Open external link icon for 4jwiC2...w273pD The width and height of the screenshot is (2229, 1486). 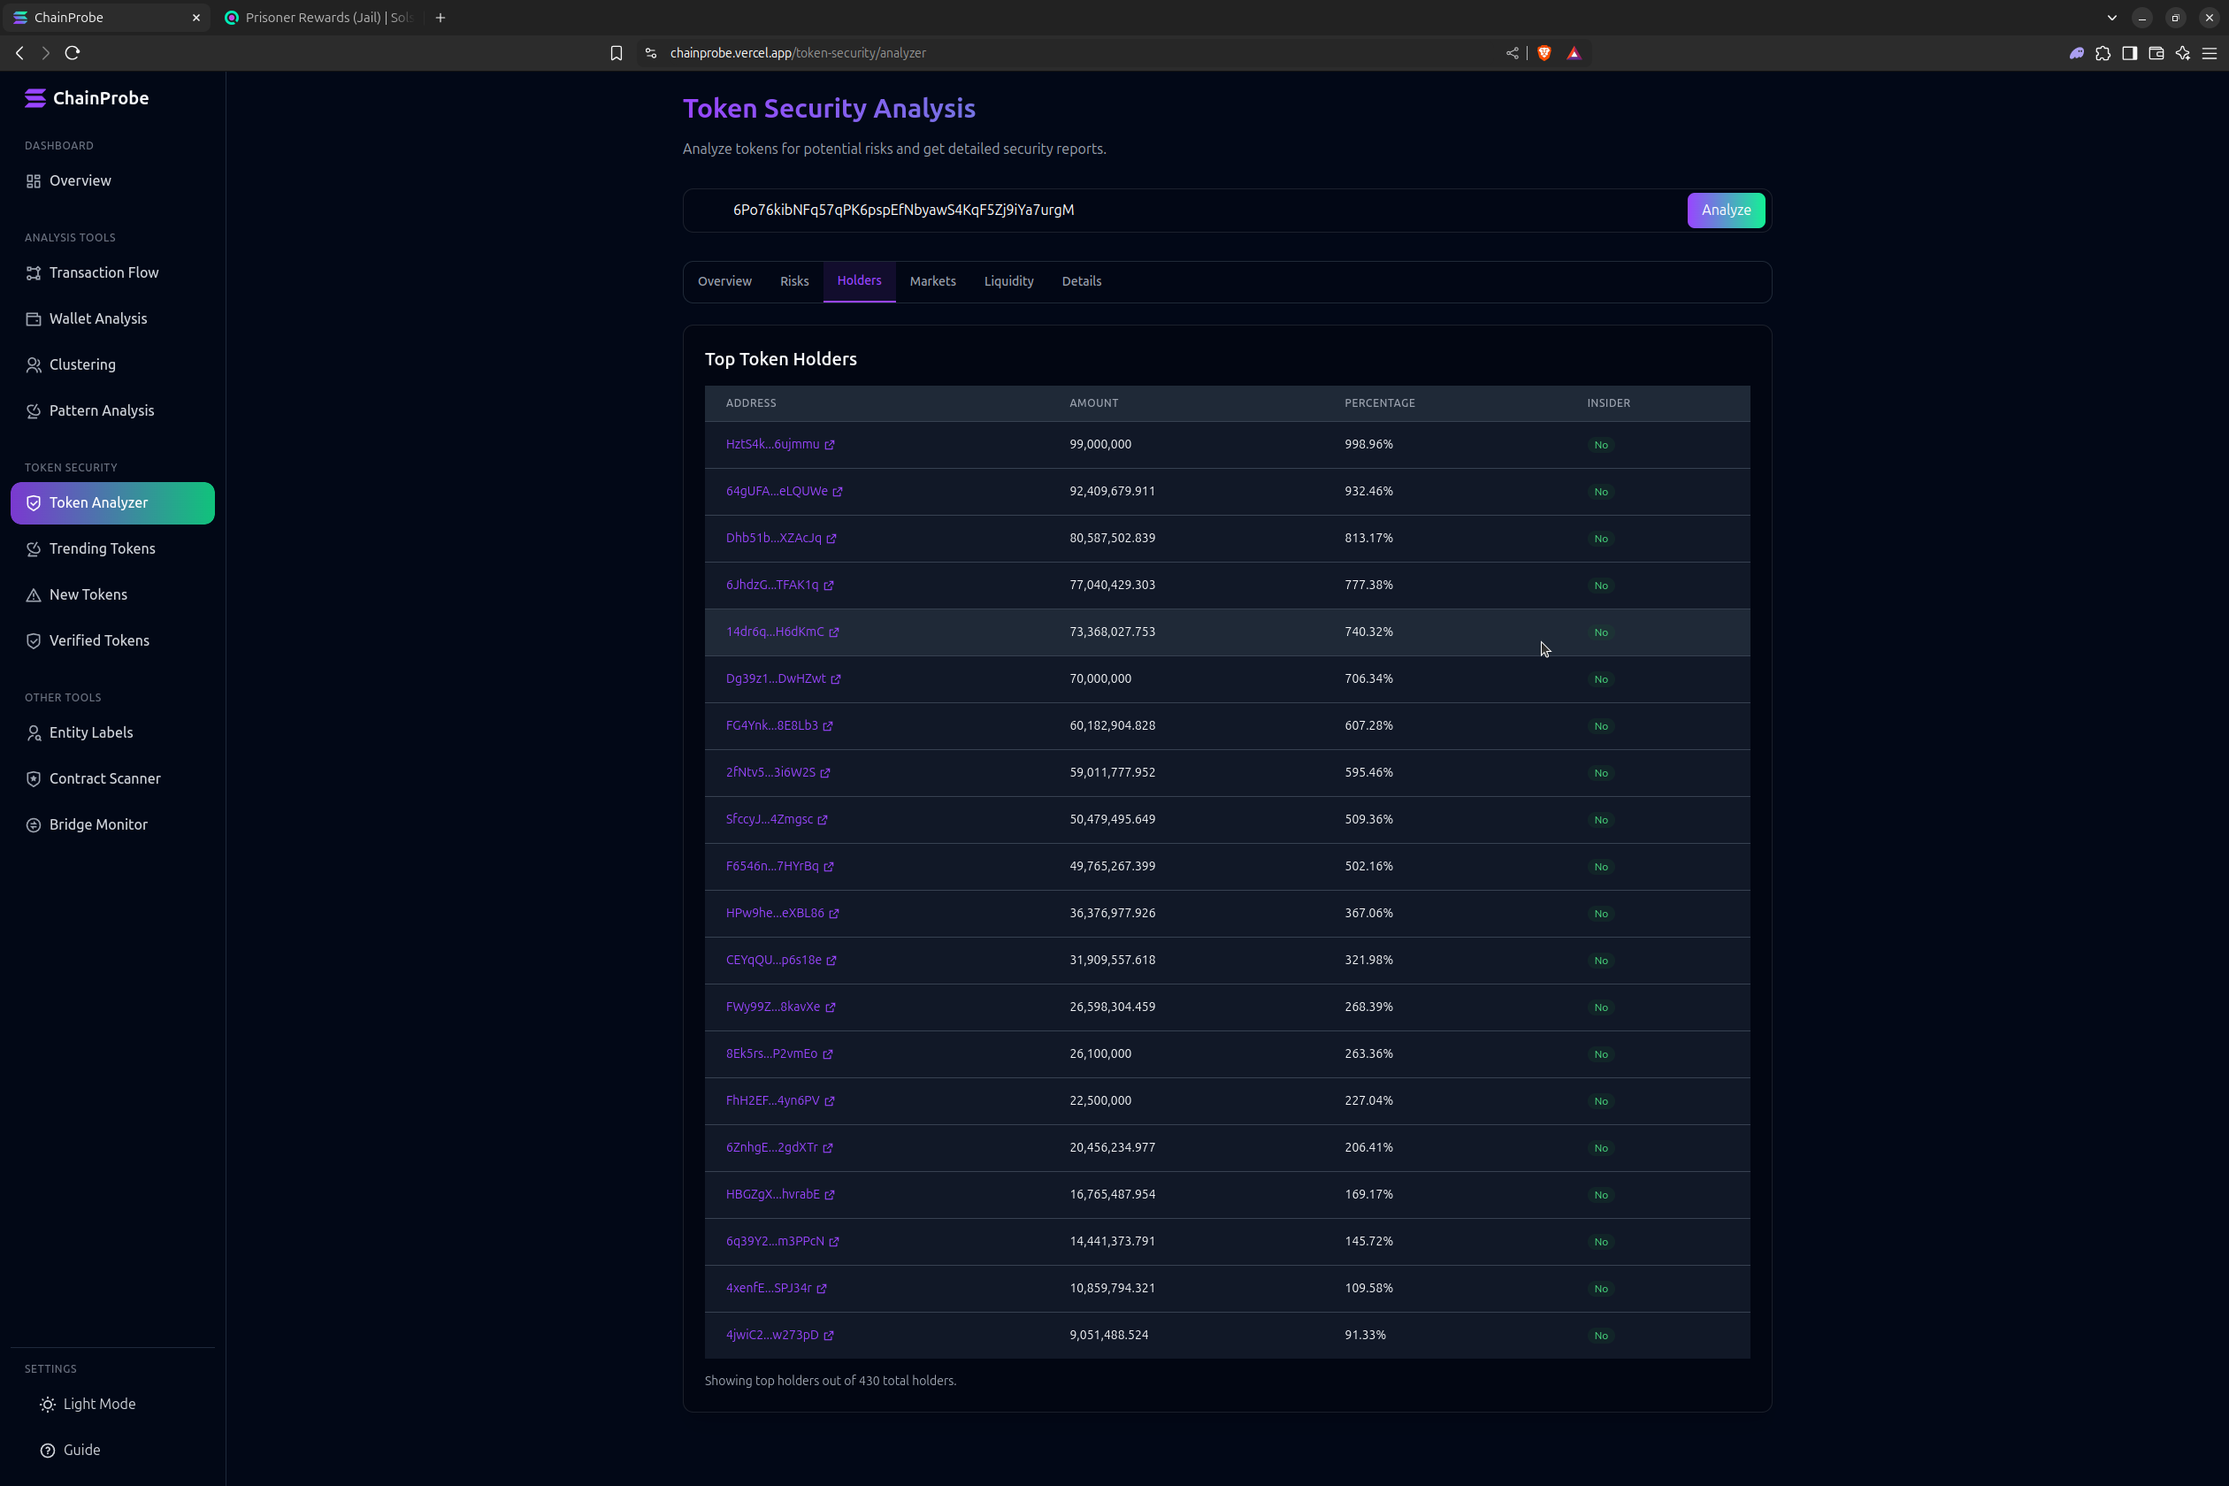pyautogui.click(x=828, y=1337)
